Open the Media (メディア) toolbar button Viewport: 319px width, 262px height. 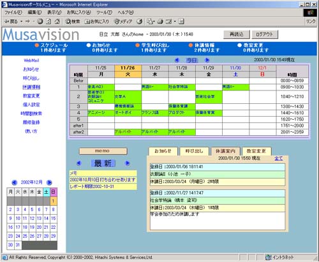(x=123, y=22)
